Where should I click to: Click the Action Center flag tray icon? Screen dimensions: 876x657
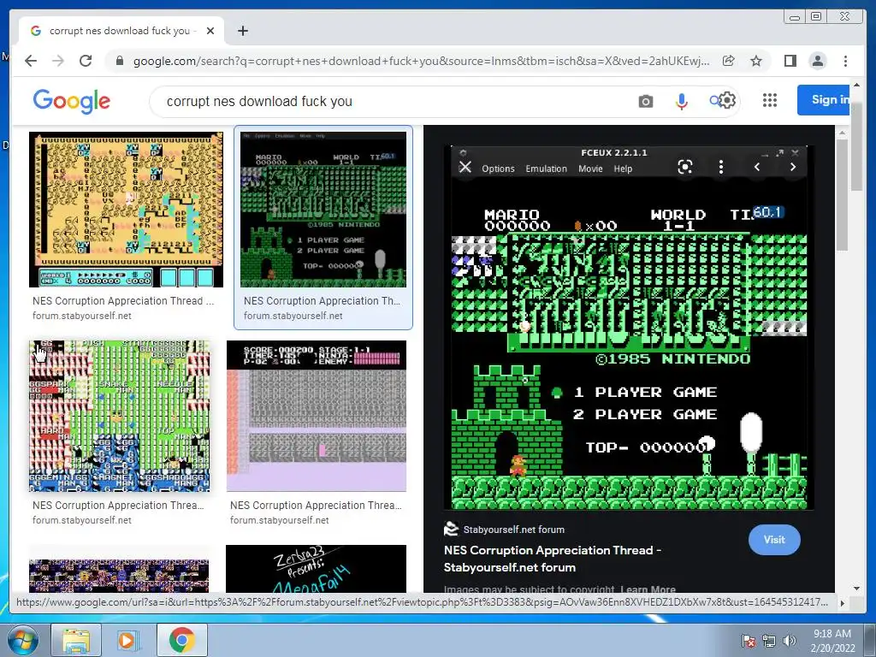[x=749, y=641]
